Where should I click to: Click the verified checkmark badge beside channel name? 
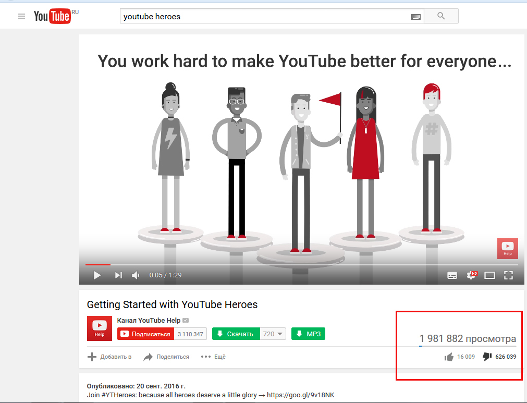186,320
